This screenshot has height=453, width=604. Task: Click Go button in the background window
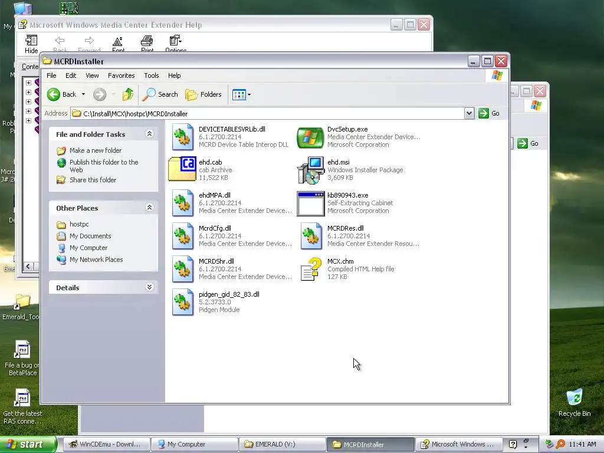pyautogui.click(x=528, y=143)
